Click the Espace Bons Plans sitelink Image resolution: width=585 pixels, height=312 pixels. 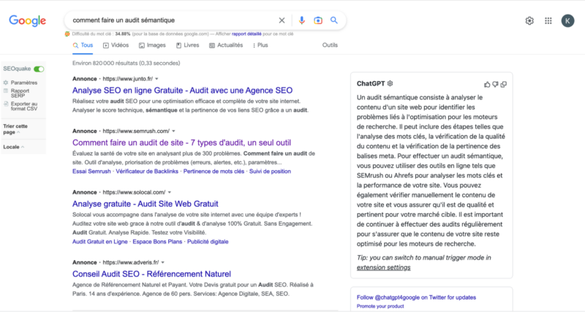pos(157,242)
